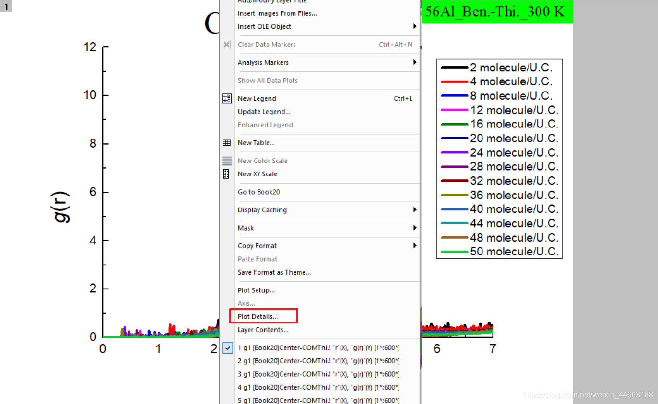Image resolution: width=658 pixels, height=404 pixels.
Task: Click layer 1 icon in graph corner
Action: point(6,7)
